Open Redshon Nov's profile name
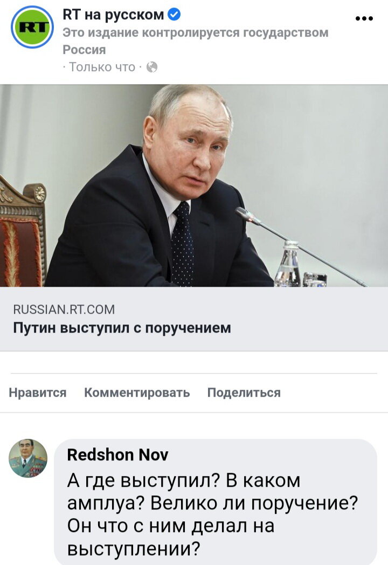 pyautogui.click(x=117, y=454)
